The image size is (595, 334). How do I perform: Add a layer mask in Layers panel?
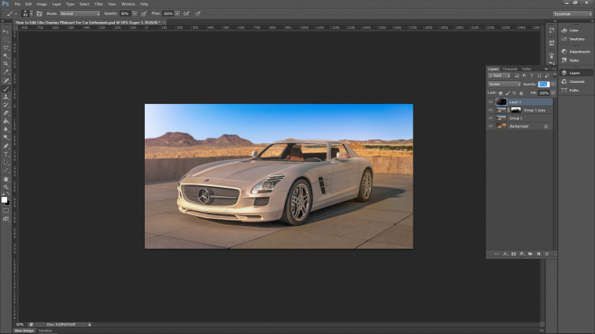[x=514, y=254]
